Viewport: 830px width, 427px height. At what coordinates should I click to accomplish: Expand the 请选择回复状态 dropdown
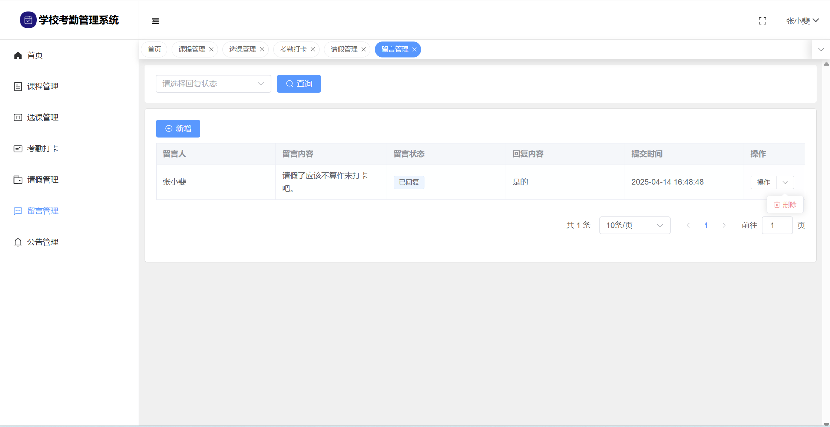(213, 84)
